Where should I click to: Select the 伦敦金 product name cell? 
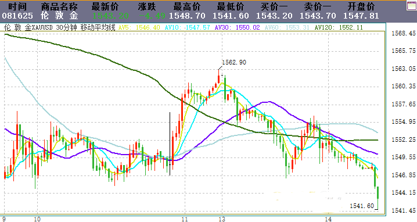pyautogui.click(x=59, y=16)
